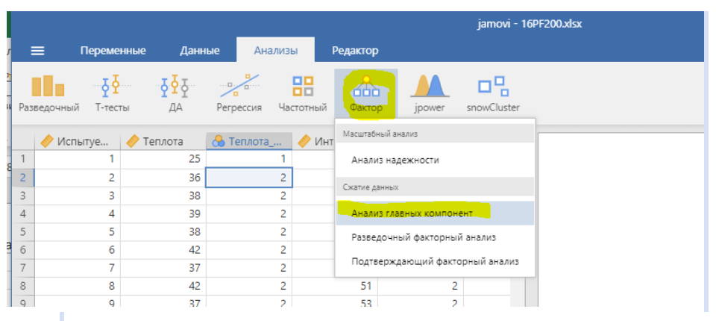Click the Теплота cell with value 25
The width and height of the screenshot is (716, 321).
[x=163, y=159]
